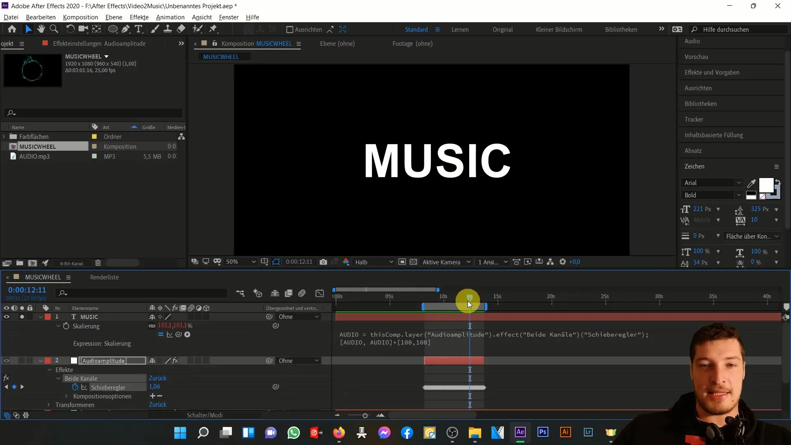Viewport: 791px width, 445px height.
Task: Open the Aktive Kamera dropdown
Action: click(x=447, y=262)
